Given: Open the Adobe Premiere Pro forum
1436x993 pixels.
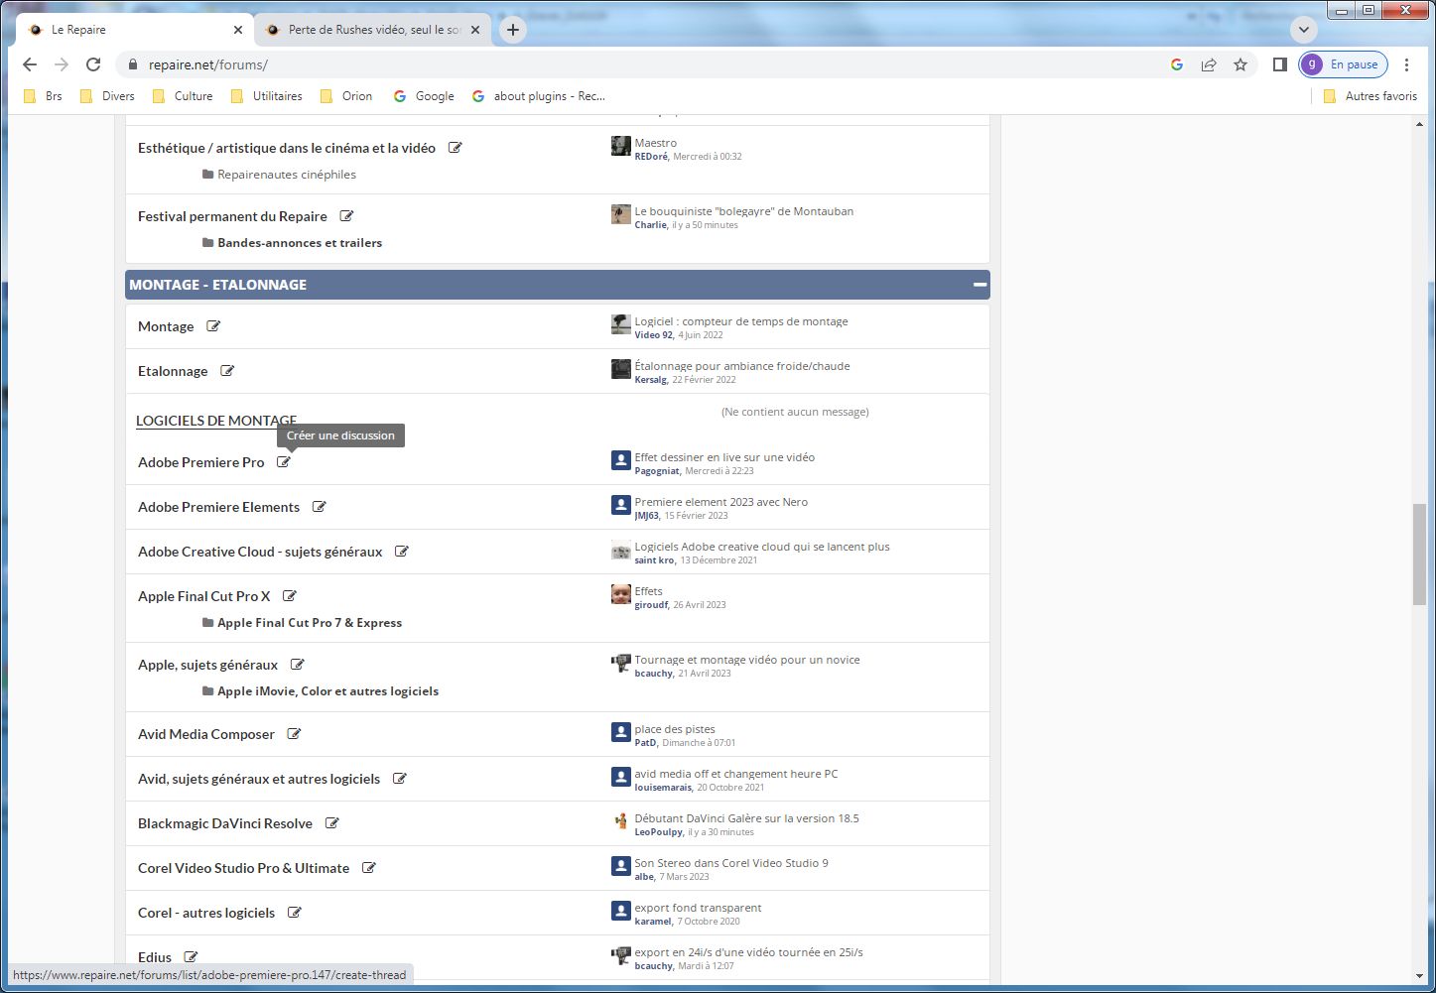Looking at the screenshot, I should point(201,462).
